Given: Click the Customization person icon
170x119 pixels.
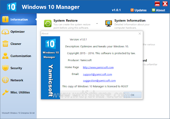Looking at the screenshot, I should point(5,56).
